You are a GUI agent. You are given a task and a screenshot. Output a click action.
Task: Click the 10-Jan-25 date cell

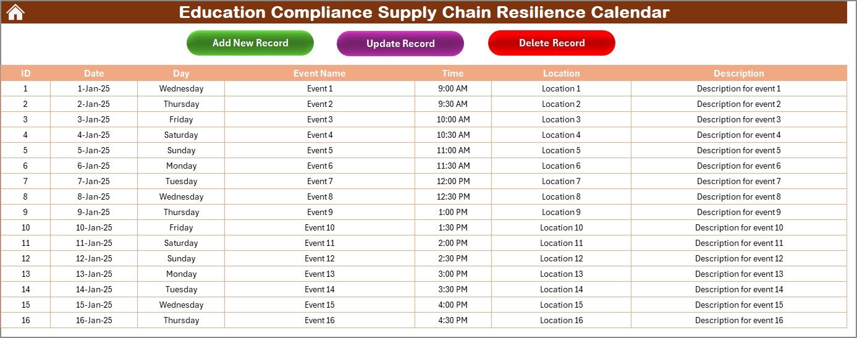tap(94, 227)
